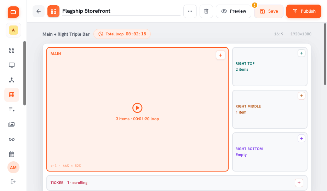Click the MAIN zone label

(56, 54)
